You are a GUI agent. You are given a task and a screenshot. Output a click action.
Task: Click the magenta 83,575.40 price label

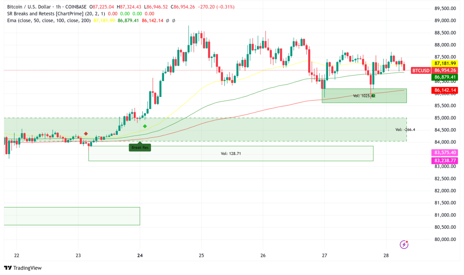[x=445, y=152]
